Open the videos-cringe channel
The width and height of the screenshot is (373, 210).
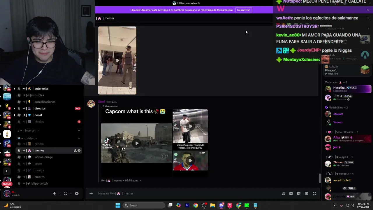coord(49,157)
